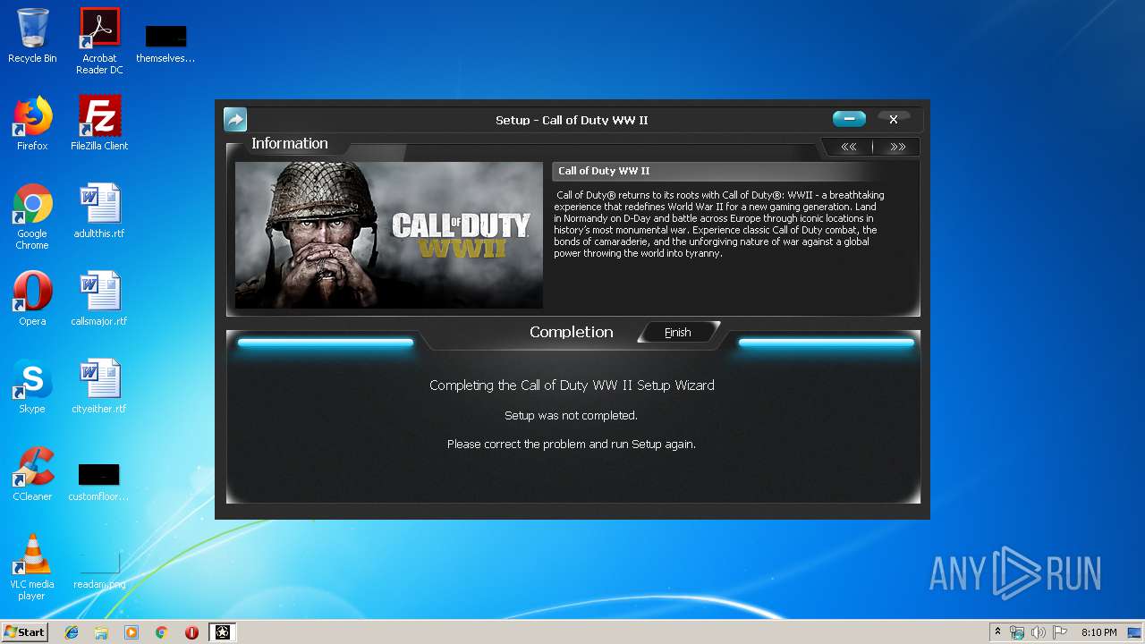
Task: Launch Firefox from desktop
Action: click(x=32, y=123)
